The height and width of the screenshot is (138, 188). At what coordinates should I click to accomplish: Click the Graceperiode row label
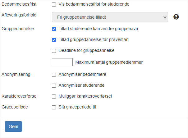[15, 107]
